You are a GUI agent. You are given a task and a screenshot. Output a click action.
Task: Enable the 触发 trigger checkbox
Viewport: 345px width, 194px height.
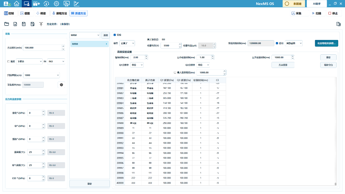click(x=8, y=61)
